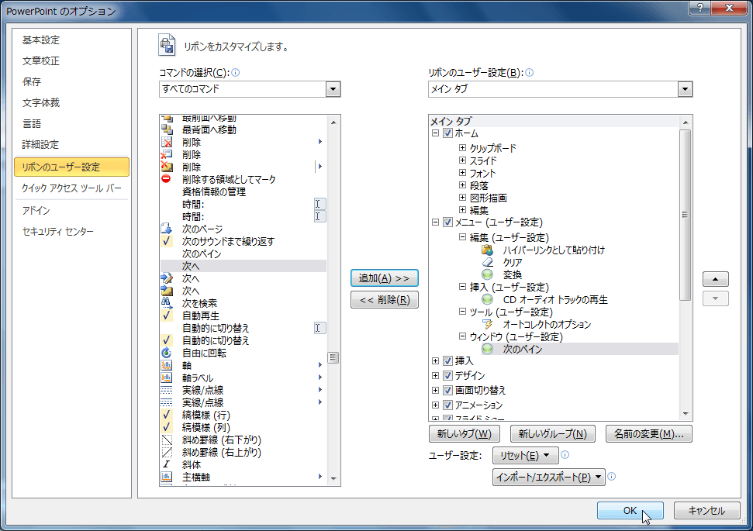The image size is (753, 531).
Task: Click the 自由に回転 rotate icon
Action: tap(166, 353)
